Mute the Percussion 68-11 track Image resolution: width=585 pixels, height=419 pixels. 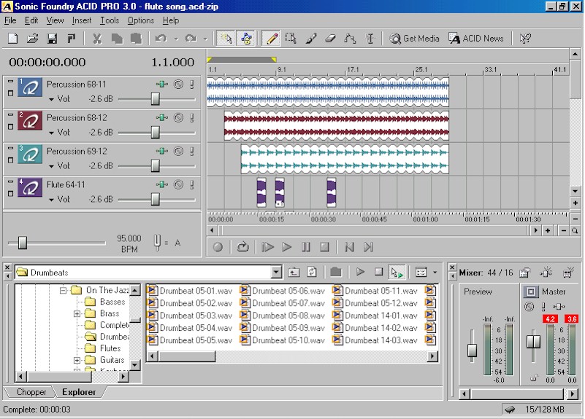(x=179, y=85)
